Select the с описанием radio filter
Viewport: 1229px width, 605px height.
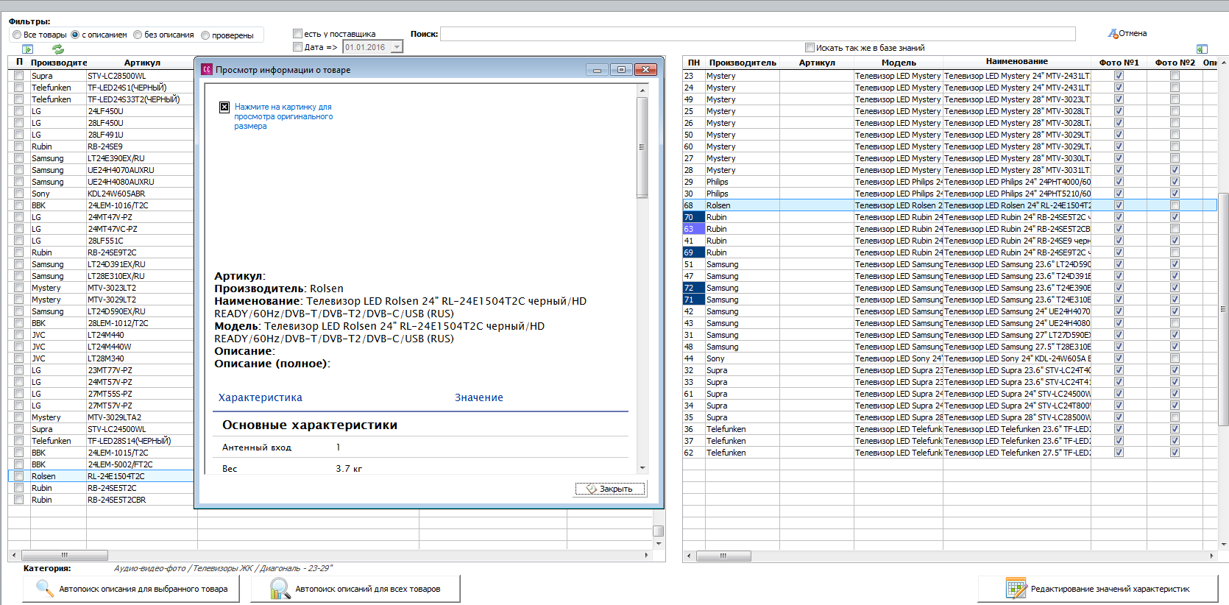pyautogui.click(x=75, y=35)
